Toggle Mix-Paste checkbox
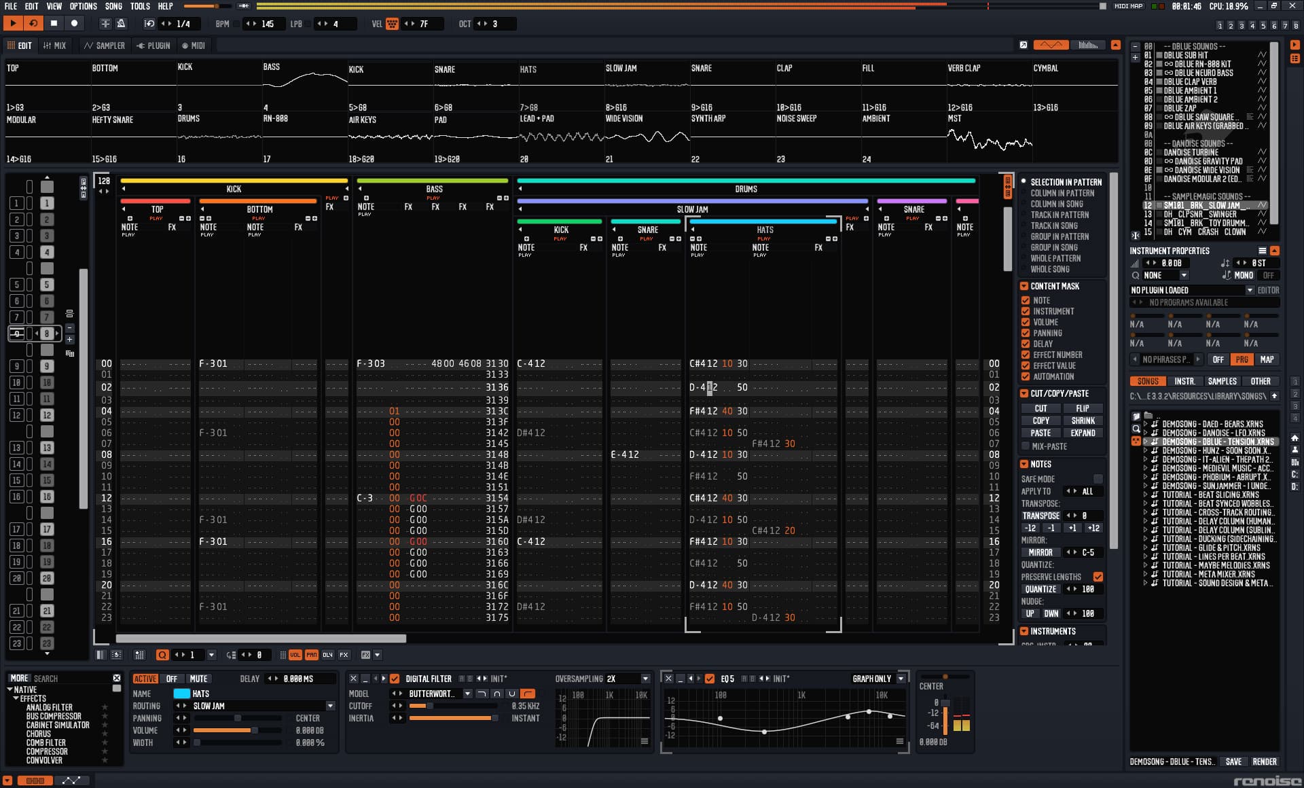 [x=1026, y=446]
